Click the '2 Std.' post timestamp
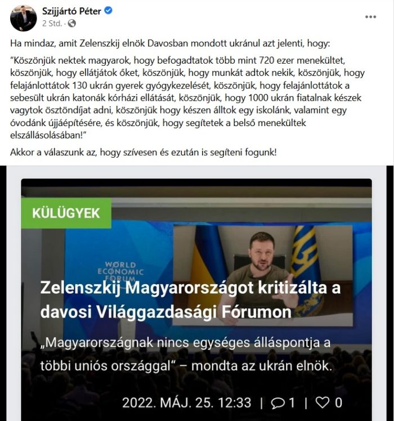 (52, 24)
